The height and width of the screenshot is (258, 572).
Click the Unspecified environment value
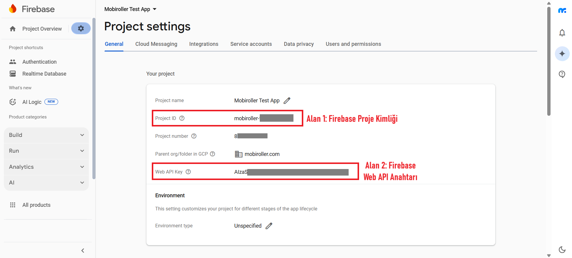click(x=248, y=226)
